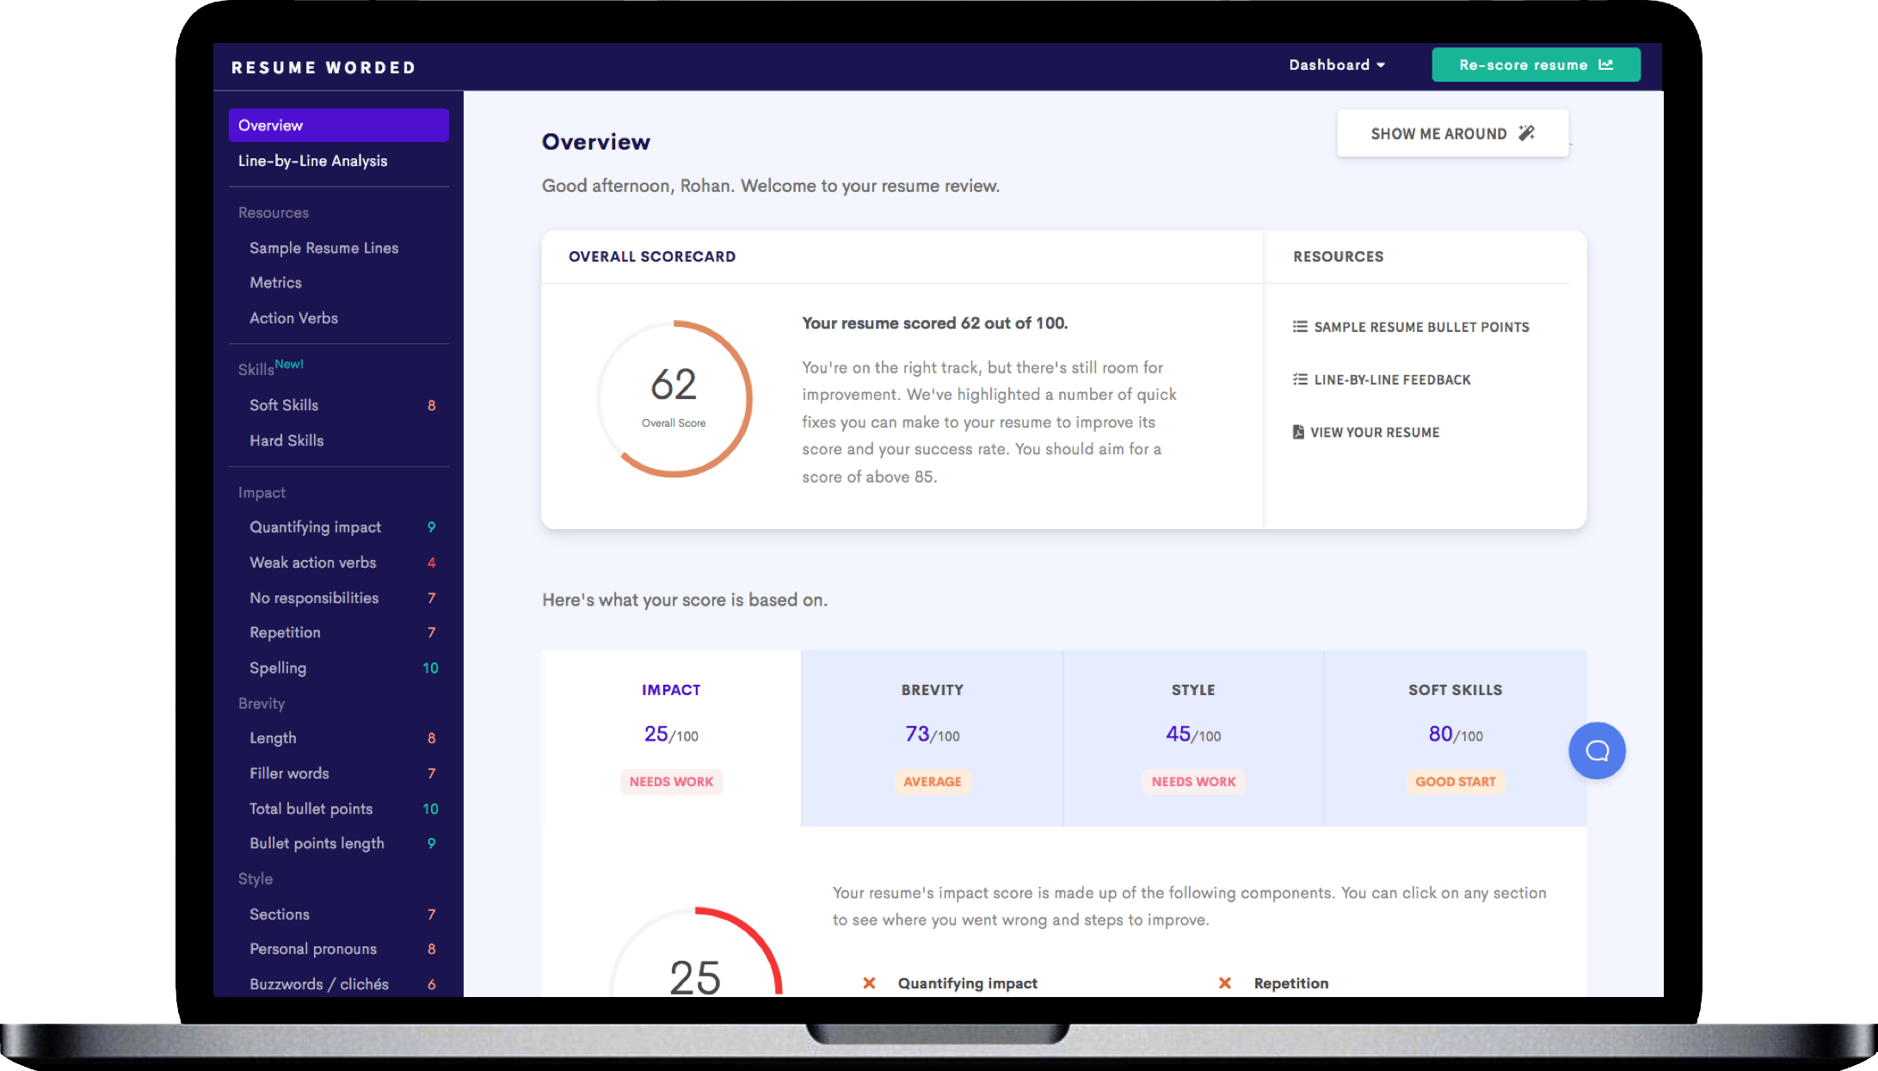Click the chat bubble support icon
The image size is (1878, 1071).
[1597, 750]
